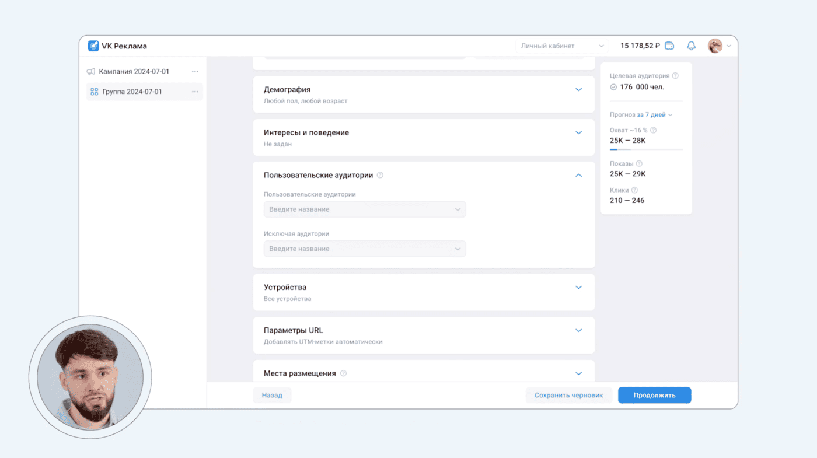Click the Назад button
This screenshot has height=458, width=817.
coord(272,395)
